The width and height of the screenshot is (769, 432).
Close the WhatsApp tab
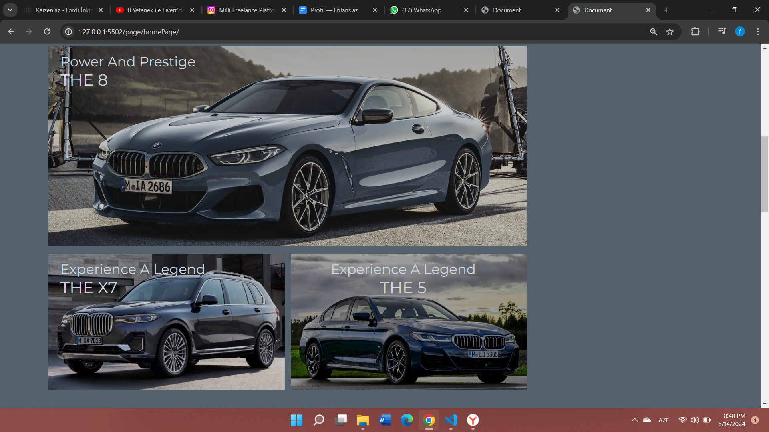tap(466, 10)
